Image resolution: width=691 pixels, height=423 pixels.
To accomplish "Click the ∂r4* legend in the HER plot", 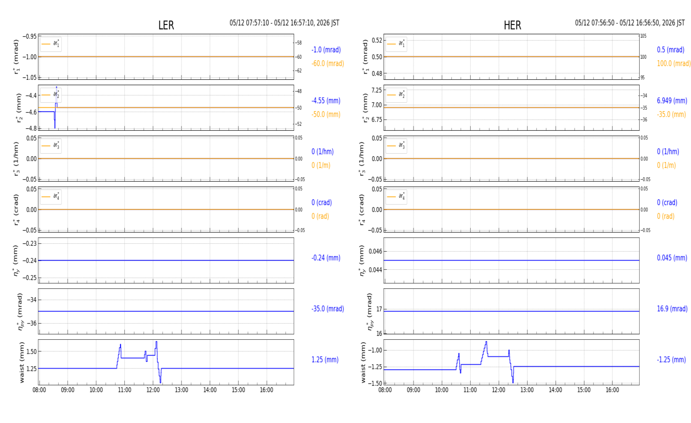I will point(396,197).
